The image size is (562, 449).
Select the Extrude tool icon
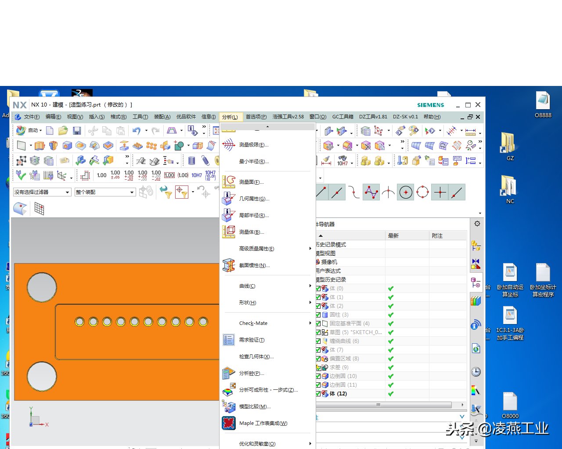(x=40, y=146)
